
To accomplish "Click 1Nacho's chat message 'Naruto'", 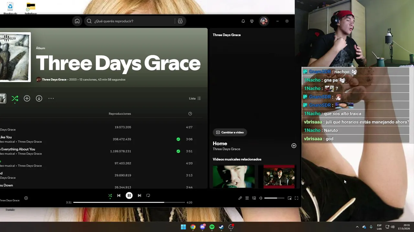I will pos(331,130).
